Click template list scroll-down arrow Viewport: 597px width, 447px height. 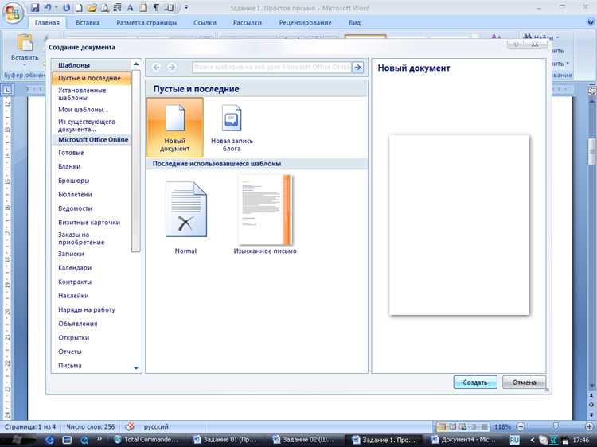click(x=136, y=368)
